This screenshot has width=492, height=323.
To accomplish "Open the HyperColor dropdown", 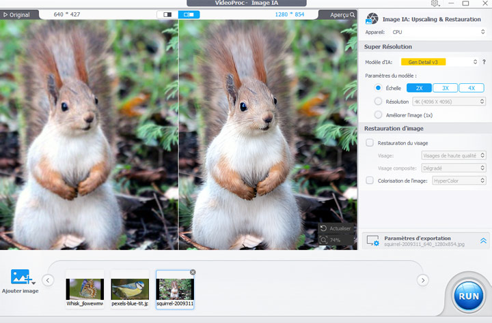I will (459, 181).
